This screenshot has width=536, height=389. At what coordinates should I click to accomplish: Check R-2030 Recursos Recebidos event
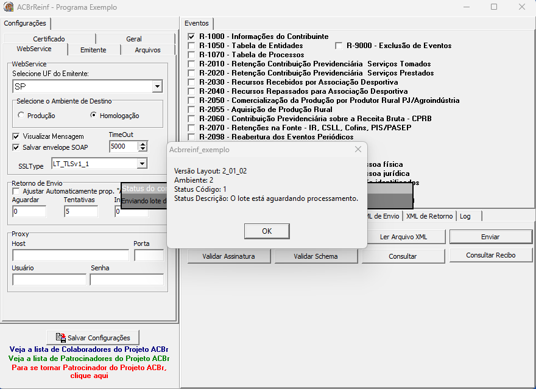[191, 82]
